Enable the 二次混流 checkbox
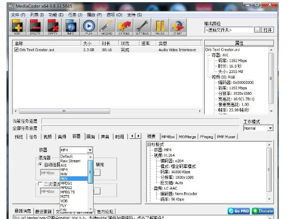Image resolution: width=287 pixels, height=219 pixels. point(40,184)
